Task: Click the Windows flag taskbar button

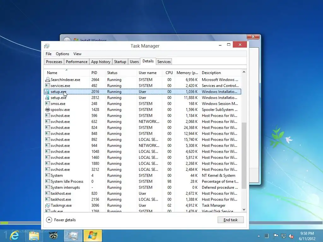Action: click(x=92, y=236)
